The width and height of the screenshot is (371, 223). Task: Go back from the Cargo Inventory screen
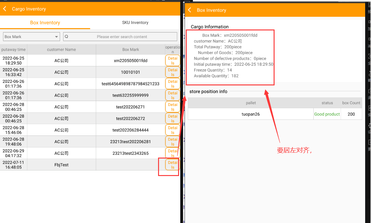coord(5,9)
